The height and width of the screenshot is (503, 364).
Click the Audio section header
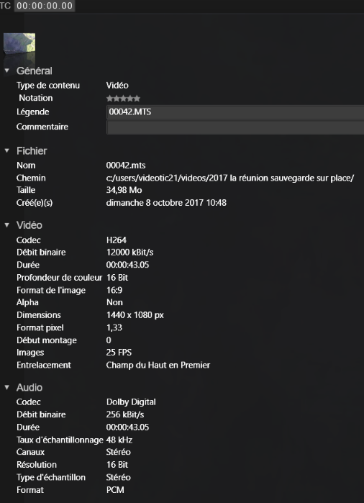point(29,387)
